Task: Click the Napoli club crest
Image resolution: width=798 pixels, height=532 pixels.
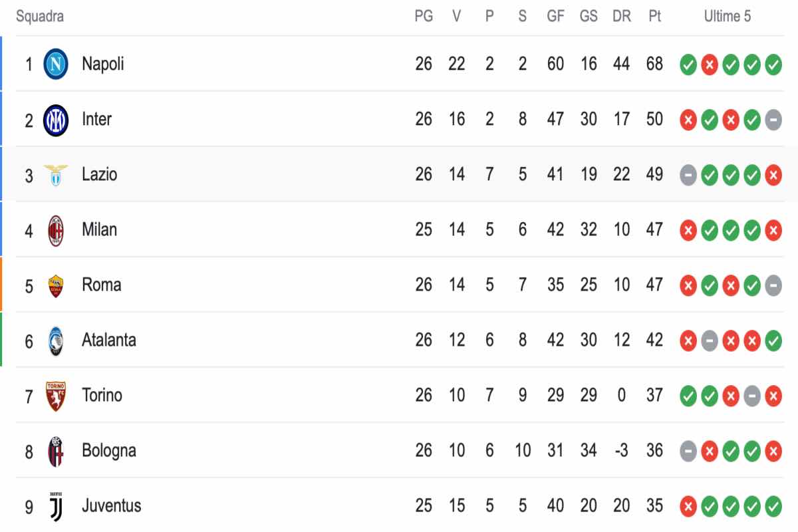Action: tap(56, 64)
